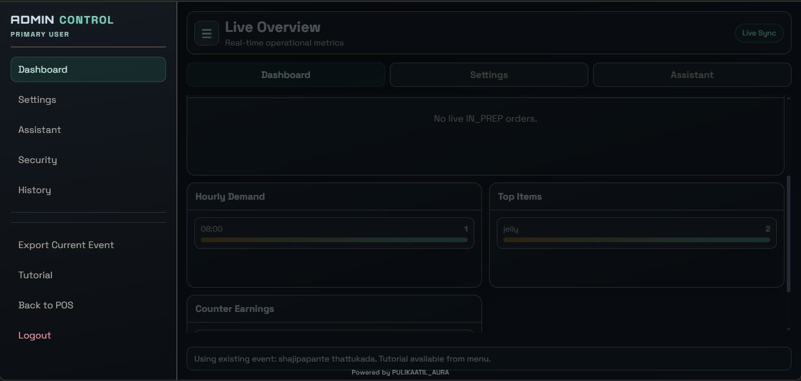Open the Security section from the sidebar
The height and width of the screenshot is (381, 801).
coord(37,159)
